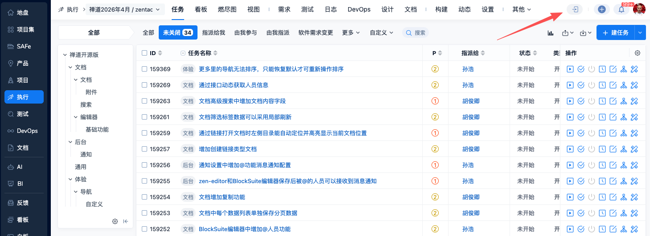
Task: Click the edit pencil icon for task 159261
Action: [x=613, y=117]
